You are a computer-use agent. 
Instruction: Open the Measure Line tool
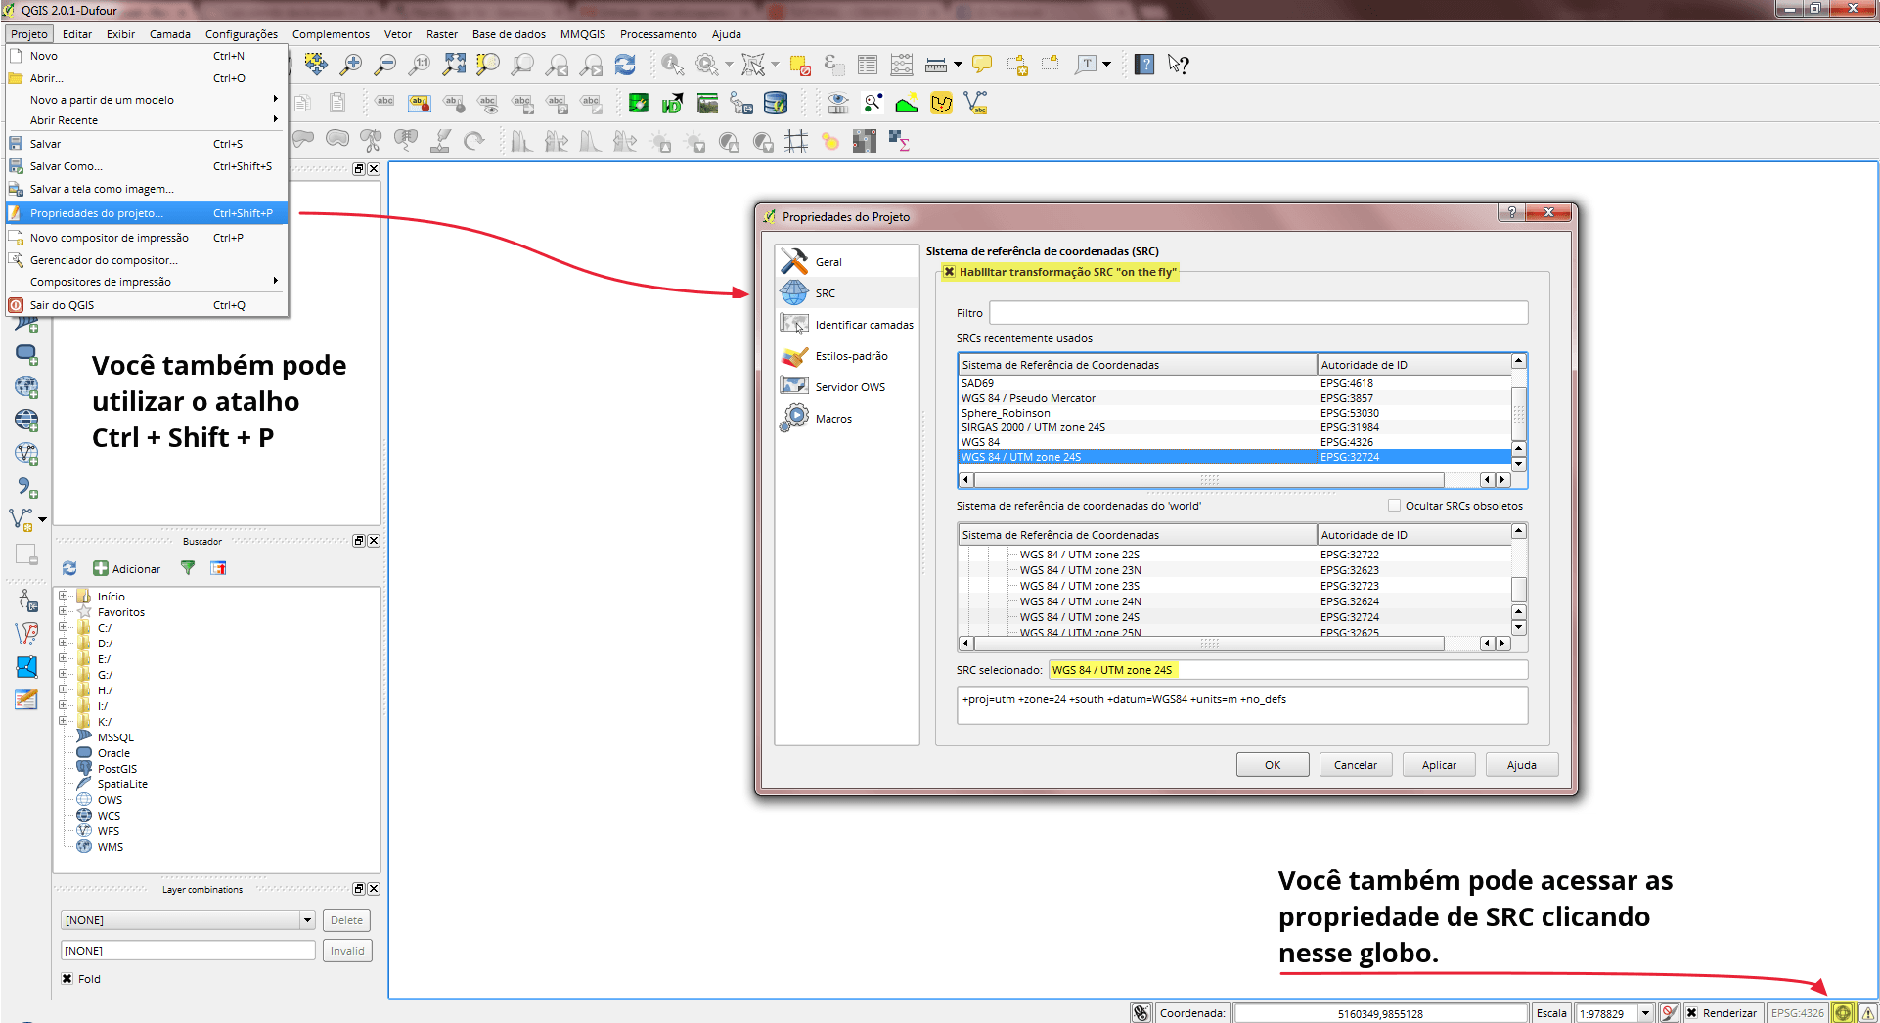[936, 64]
